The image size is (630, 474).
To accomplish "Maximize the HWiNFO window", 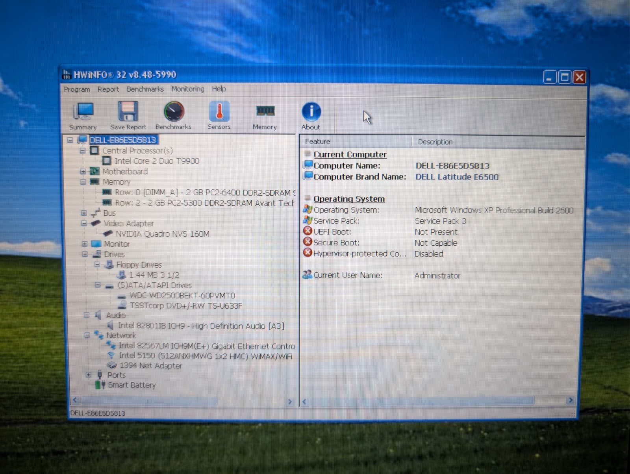I will [565, 77].
